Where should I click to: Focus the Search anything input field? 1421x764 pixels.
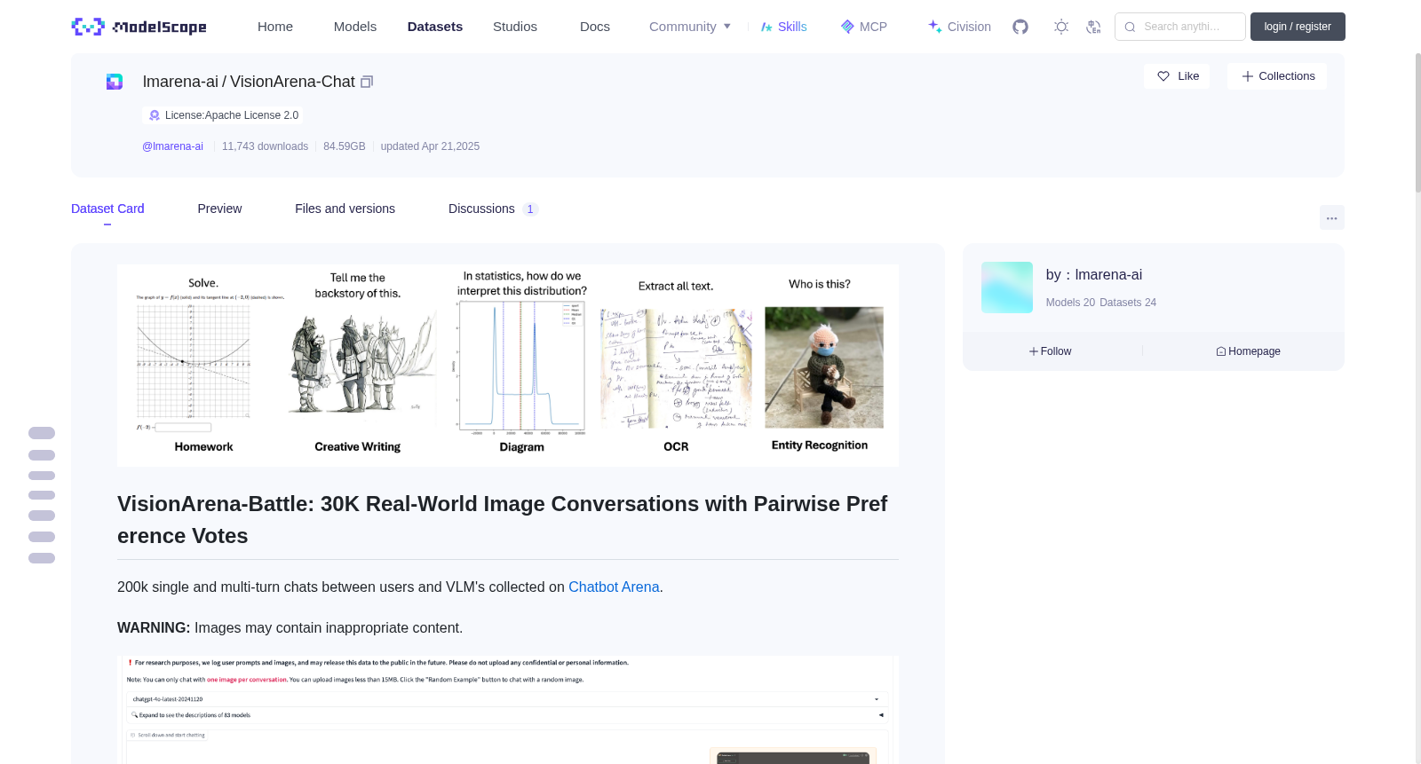coord(1180,27)
